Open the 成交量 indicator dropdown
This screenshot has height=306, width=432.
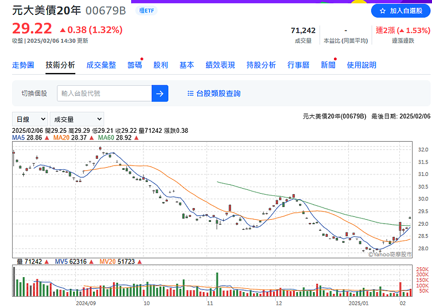(77, 119)
